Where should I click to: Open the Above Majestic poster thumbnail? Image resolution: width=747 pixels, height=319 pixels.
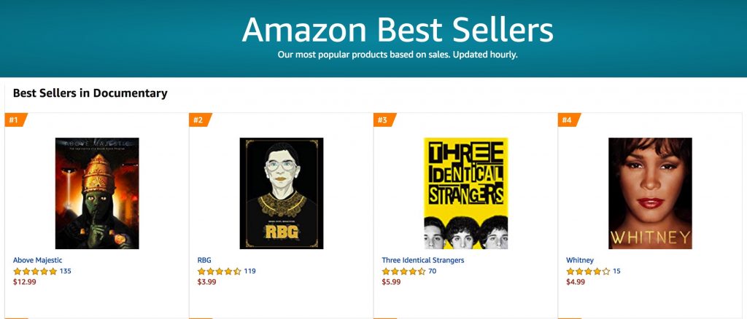coord(97,193)
